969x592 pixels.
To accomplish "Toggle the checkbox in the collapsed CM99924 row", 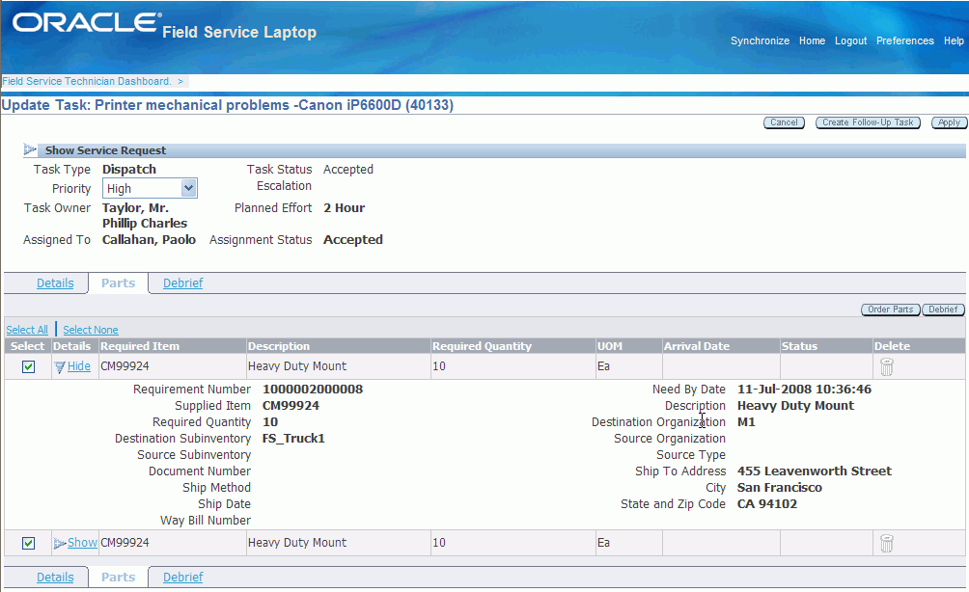I will [28, 543].
